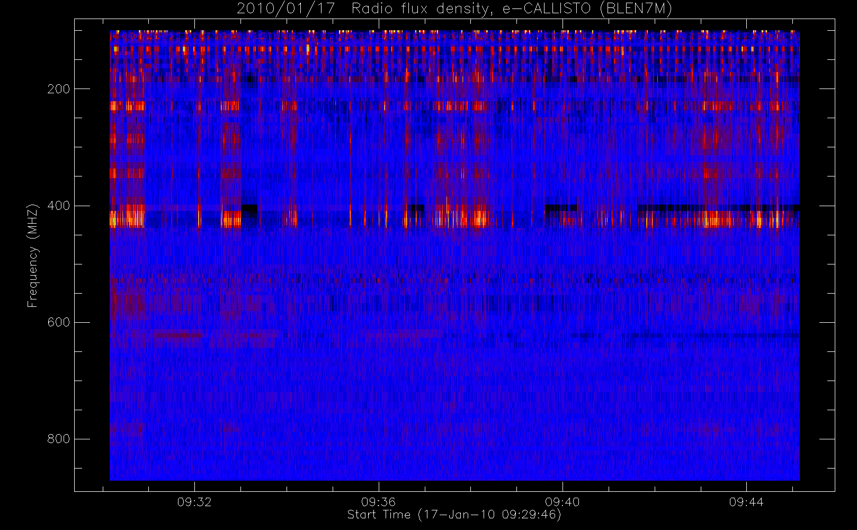Click the 09:40 time tick label
Screen dimensions: 857x530
[x=563, y=502]
